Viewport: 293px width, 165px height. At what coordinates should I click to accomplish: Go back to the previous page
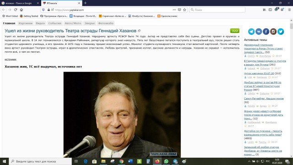click(x=4, y=10)
